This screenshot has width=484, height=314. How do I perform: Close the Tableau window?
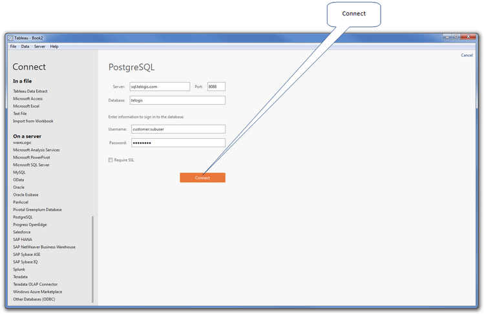pos(468,36)
